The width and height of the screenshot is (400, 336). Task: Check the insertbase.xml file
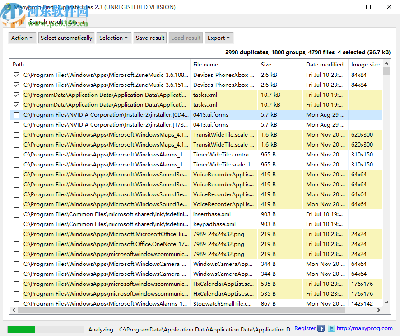(x=16, y=214)
